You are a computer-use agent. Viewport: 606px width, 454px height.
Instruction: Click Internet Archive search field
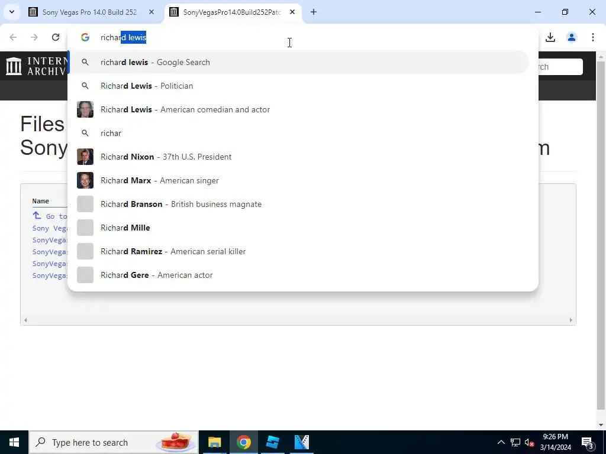tap(560, 67)
